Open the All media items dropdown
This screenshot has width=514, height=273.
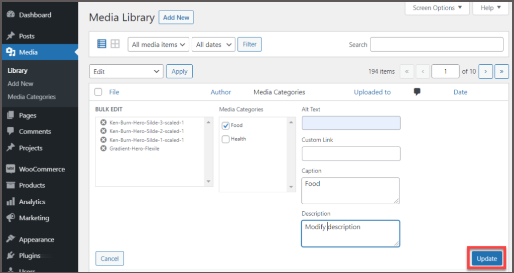159,45
